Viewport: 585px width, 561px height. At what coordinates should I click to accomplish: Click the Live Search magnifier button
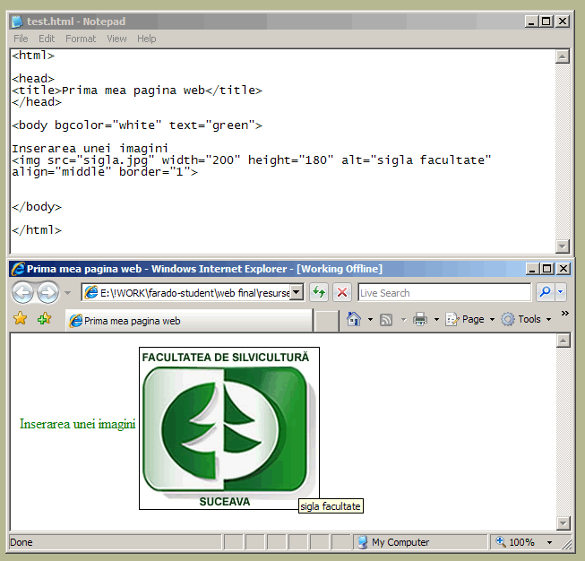coord(544,292)
